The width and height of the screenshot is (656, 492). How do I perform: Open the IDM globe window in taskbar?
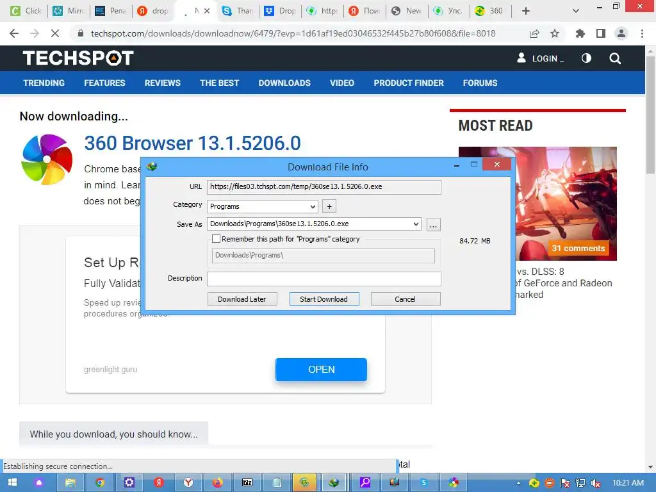333,483
